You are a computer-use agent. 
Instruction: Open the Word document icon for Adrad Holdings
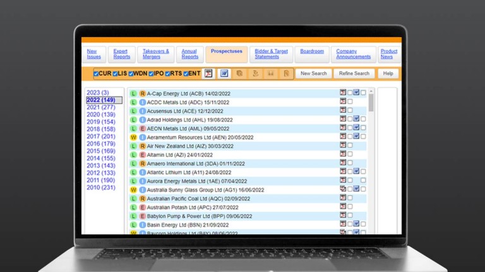pos(356,119)
